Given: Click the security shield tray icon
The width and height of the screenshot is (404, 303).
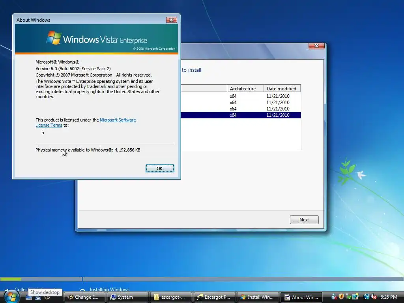Looking at the screenshot, I should pos(341,297).
